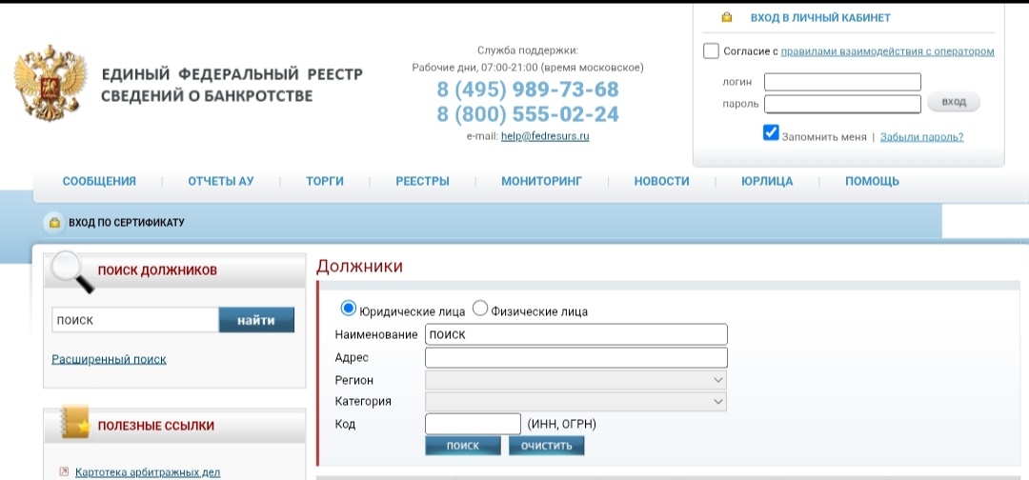Click the help@fedresurs.ru email link
Image resolution: width=1029 pixels, height=480 pixels.
545,136
